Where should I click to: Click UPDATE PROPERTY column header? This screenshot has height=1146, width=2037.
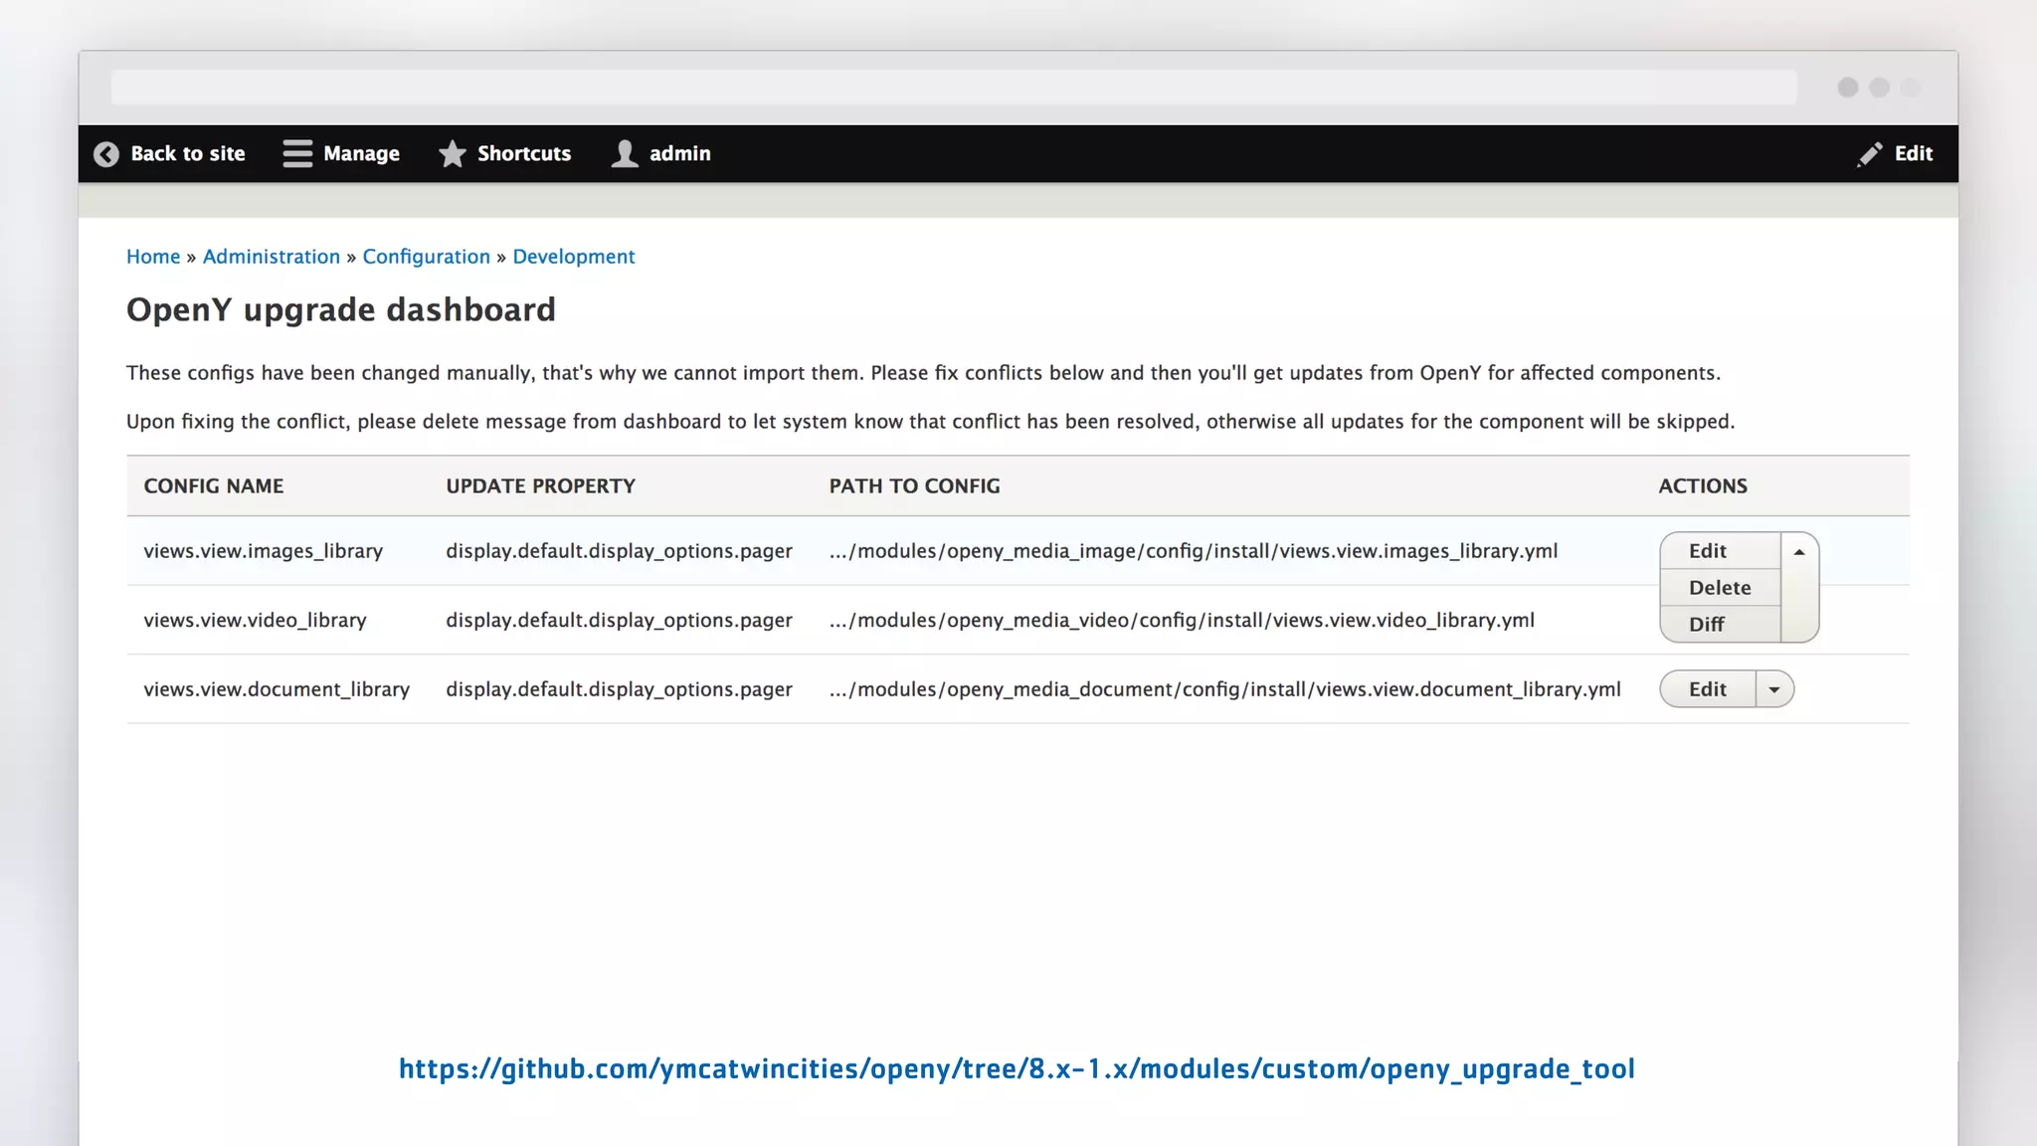tap(540, 486)
